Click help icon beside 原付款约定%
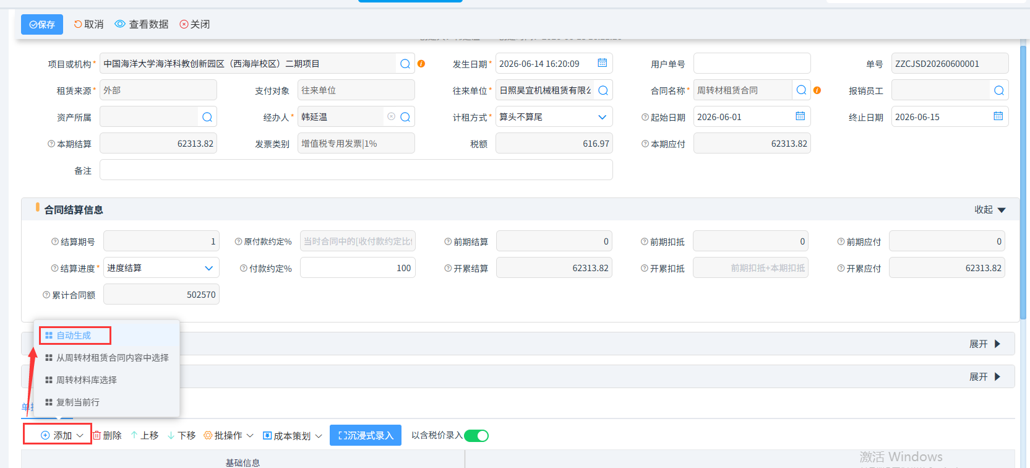The width and height of the screenshot is (1030, 468). (238, 241)
